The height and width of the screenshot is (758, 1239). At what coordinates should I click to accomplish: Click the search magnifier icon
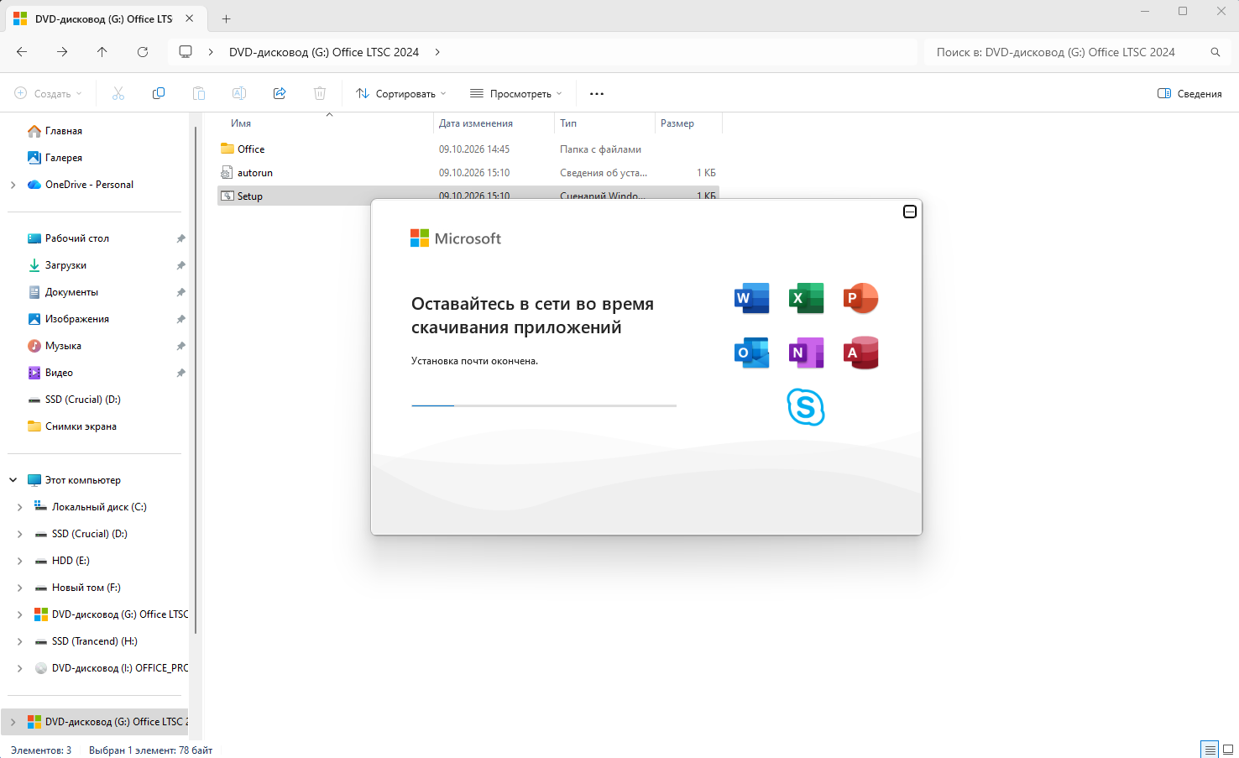point(1215,52)
